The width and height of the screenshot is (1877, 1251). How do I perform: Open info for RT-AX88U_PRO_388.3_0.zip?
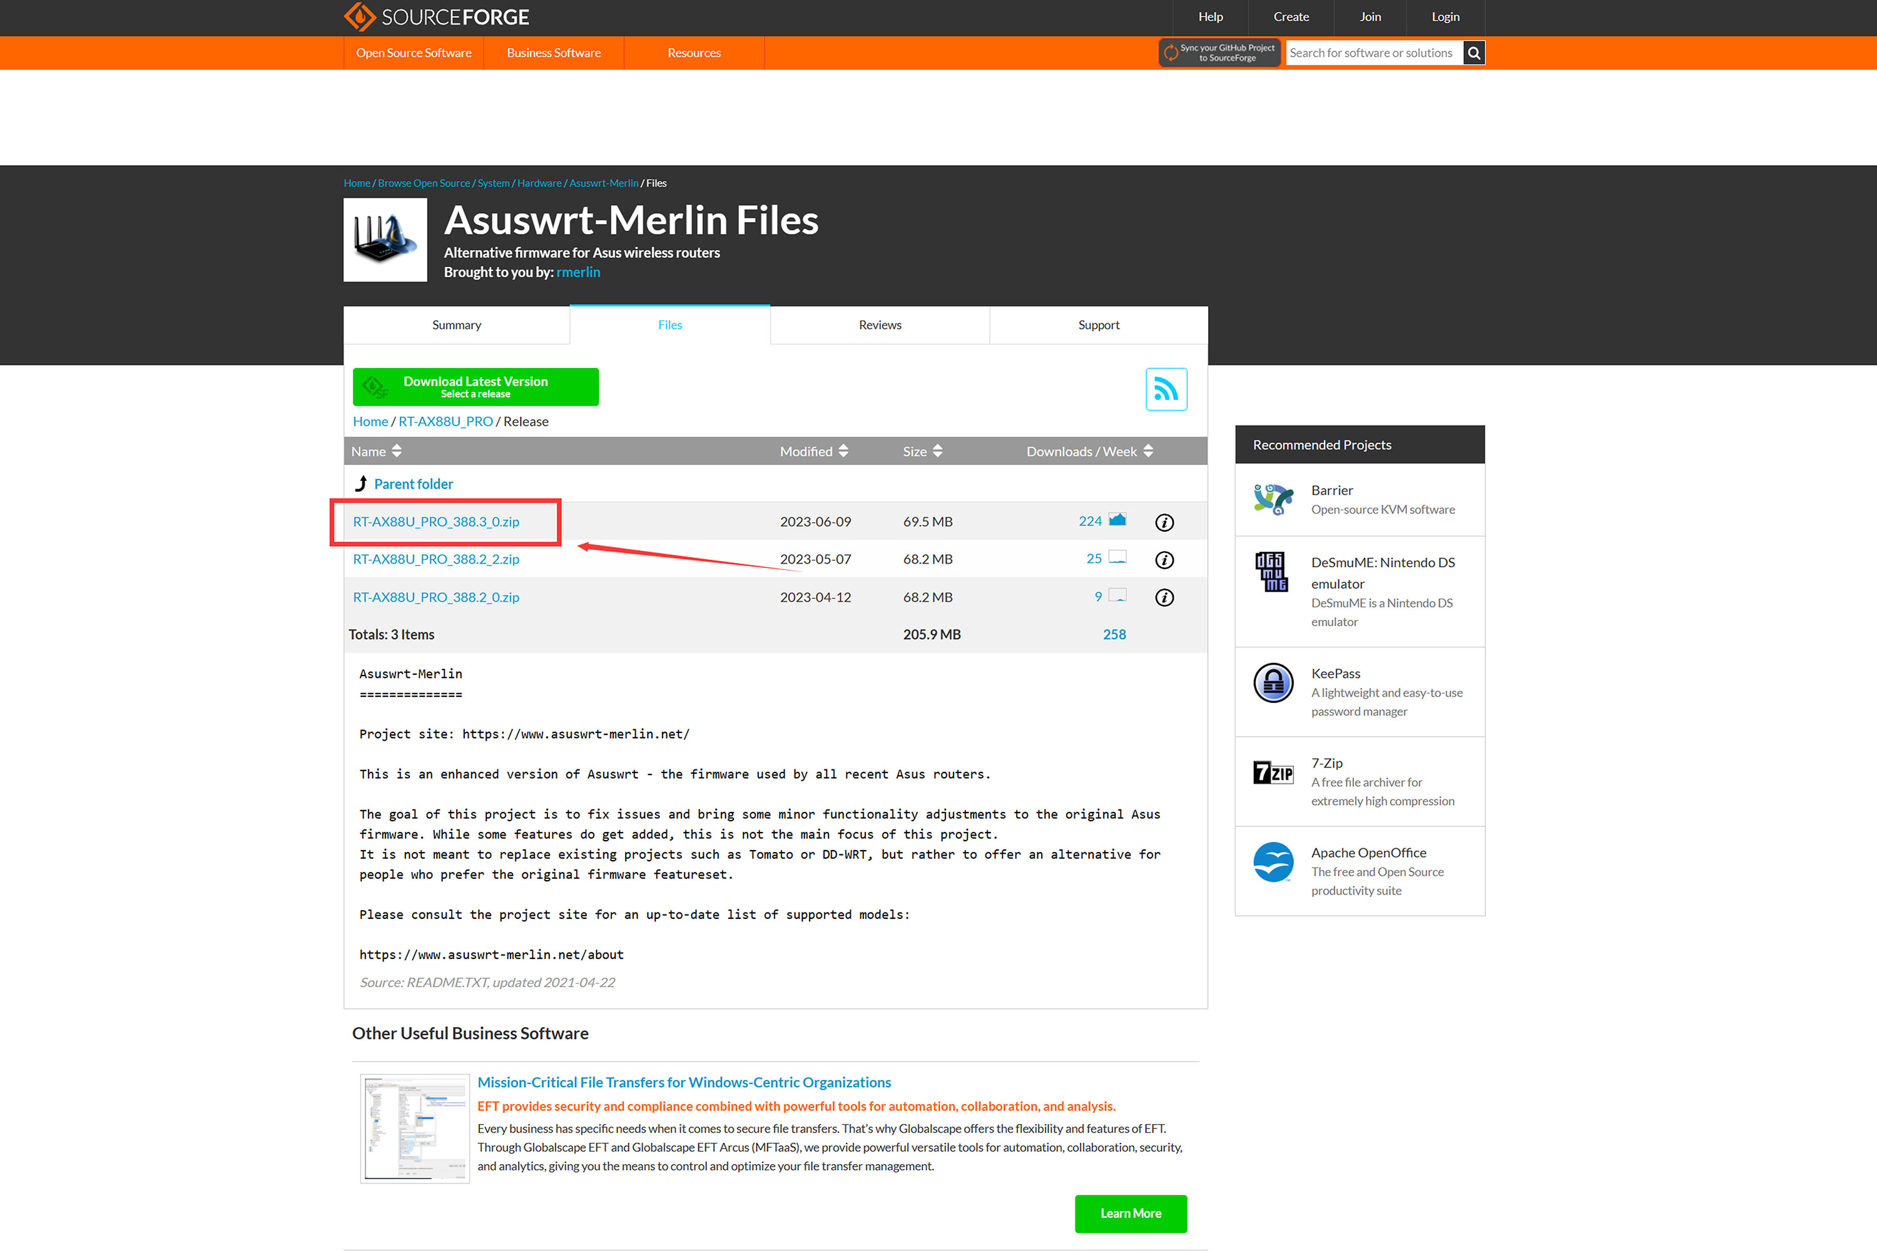pos(1164,522)
